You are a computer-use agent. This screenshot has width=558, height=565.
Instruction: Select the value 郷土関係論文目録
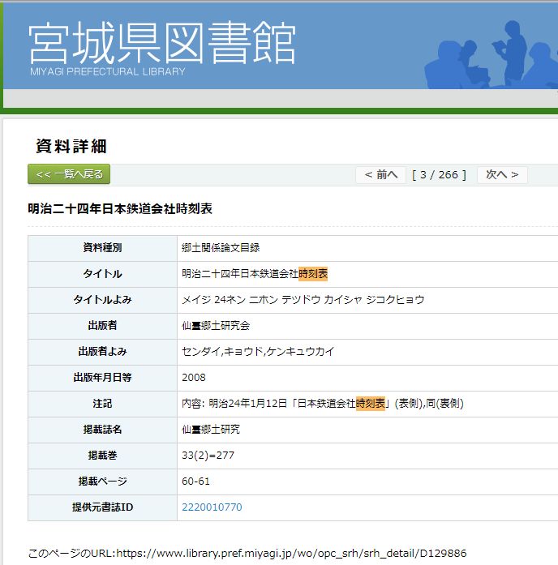(x=221, y=248)
